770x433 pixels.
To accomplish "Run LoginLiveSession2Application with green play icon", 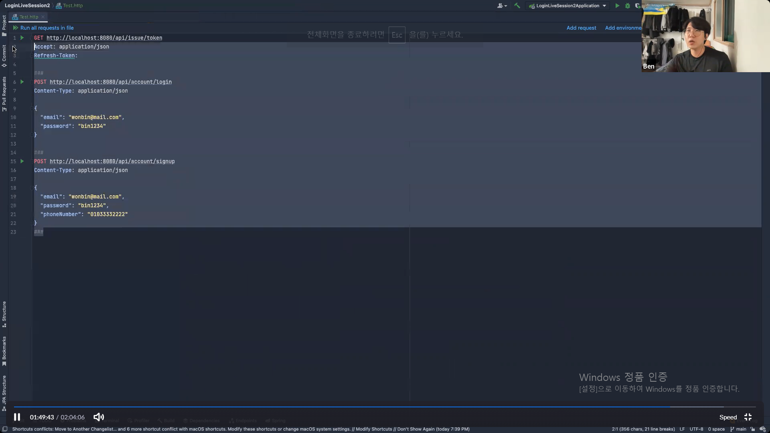I will pyautogui.click(x=617, y=6).
